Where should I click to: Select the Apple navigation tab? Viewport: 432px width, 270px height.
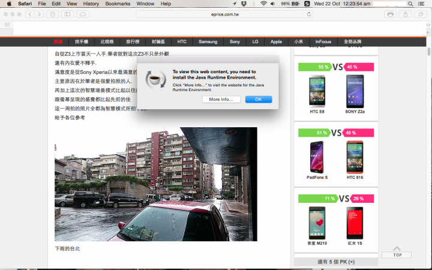pyautogui.click(x=276, y=42)
